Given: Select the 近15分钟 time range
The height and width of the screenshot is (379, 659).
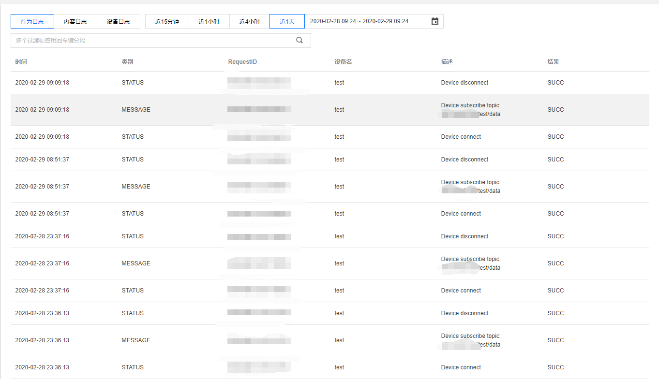Looking at the screenshot, I should tap(166, 21).
